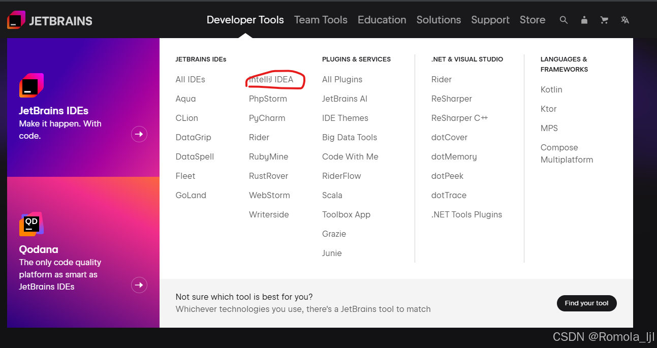Viewport: 657px width, 348px height.
Task: Open the RiderFlow link
Action: point(342,176)
